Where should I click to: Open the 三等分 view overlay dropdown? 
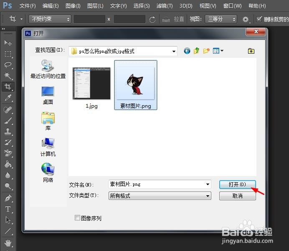221,19
